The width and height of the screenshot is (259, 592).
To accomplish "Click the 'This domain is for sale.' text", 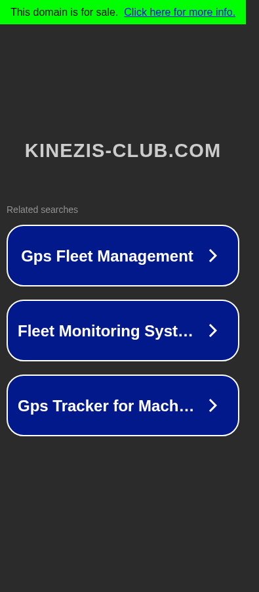I will tap(64, 12).
